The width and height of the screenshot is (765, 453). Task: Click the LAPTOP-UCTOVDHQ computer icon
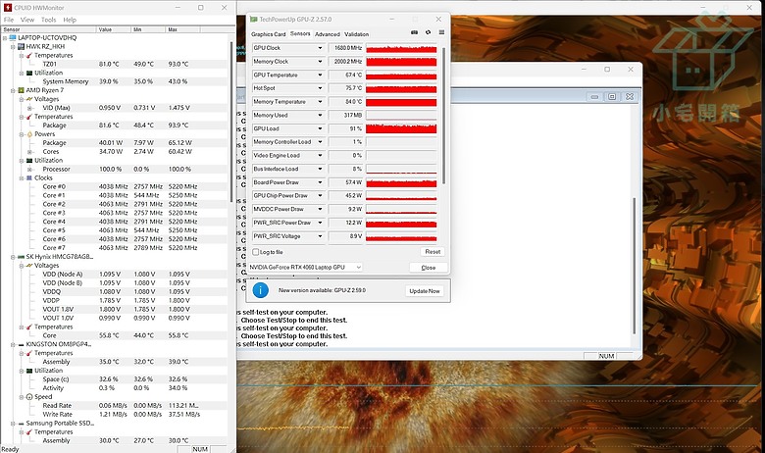point(13,37)
